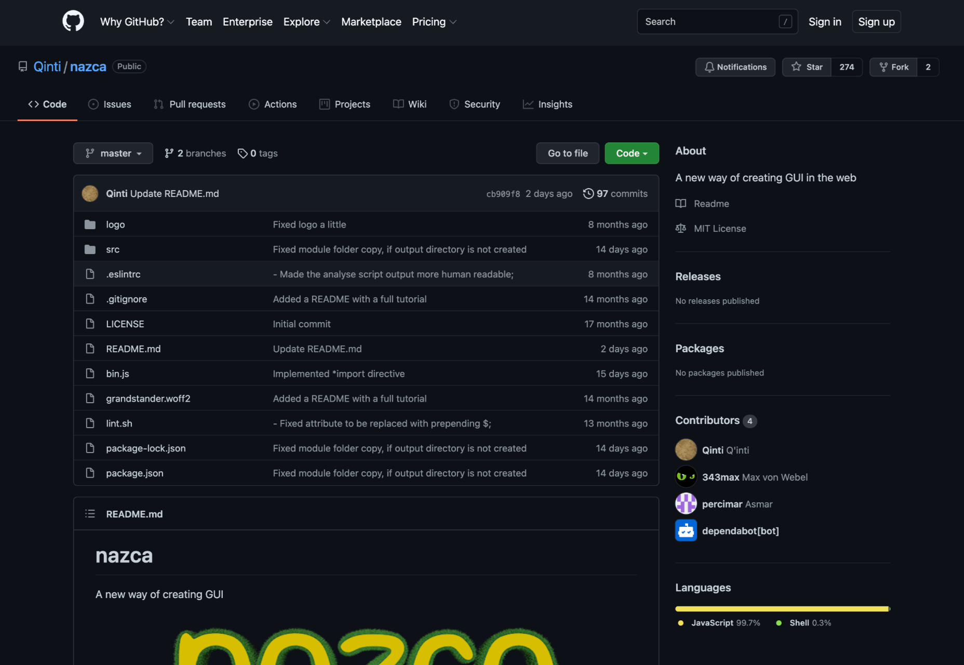Open the README.md file name in the list
Viewport: 964px width, 665px height.
pyautogui.click(x=133, y=349)
